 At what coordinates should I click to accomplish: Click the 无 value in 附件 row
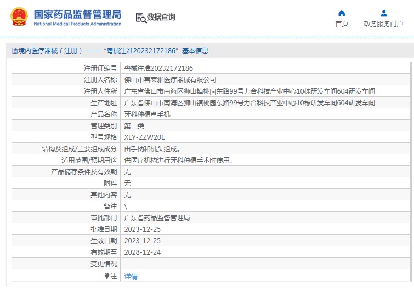(x=127, y=183)
